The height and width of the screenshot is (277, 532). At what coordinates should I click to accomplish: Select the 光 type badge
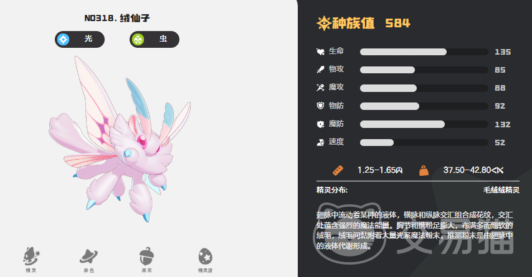[x=80, y=39]
